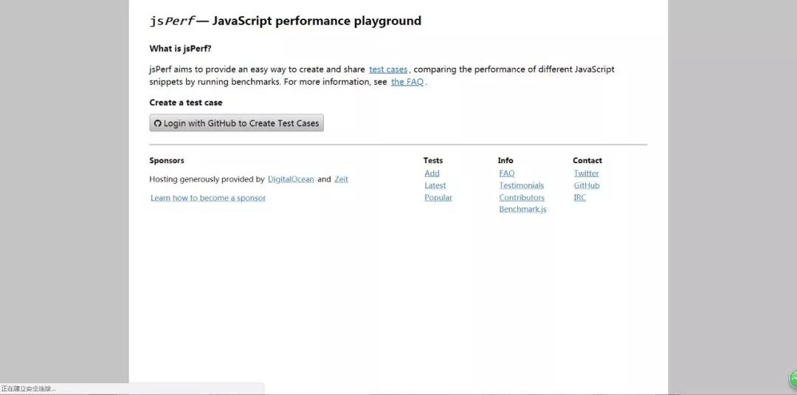Open Latest tests link
Viewport: 797px width, 395px height.
pos(435,185)
